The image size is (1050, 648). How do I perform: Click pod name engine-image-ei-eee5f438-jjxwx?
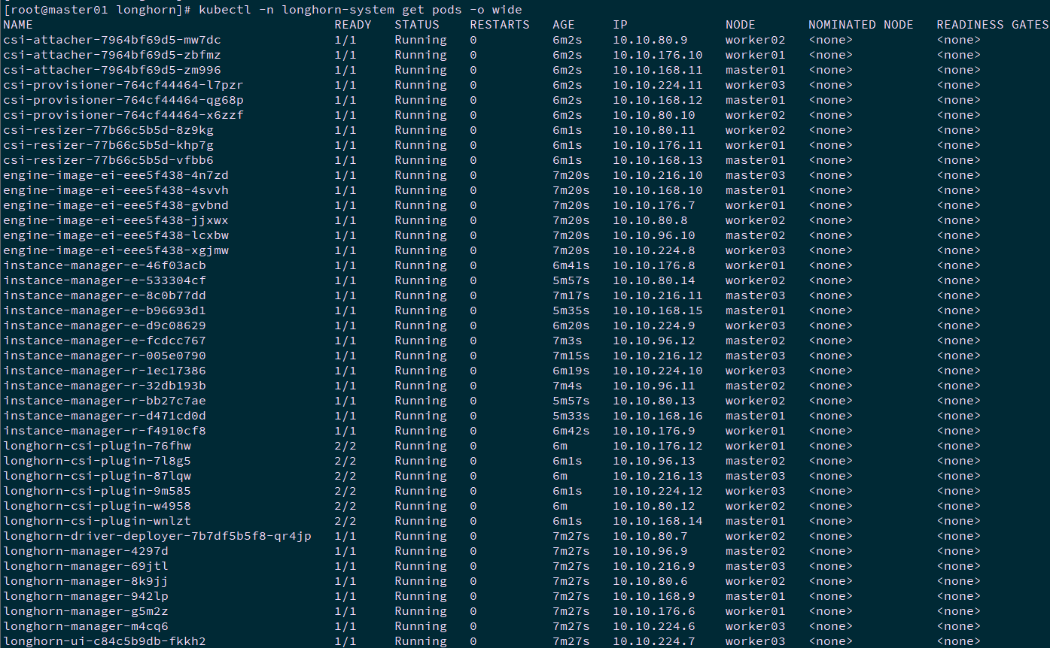(x=116, y=220)
